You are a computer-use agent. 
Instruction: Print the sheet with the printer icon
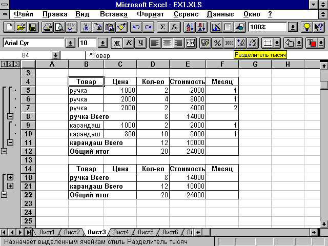point(48,27)
